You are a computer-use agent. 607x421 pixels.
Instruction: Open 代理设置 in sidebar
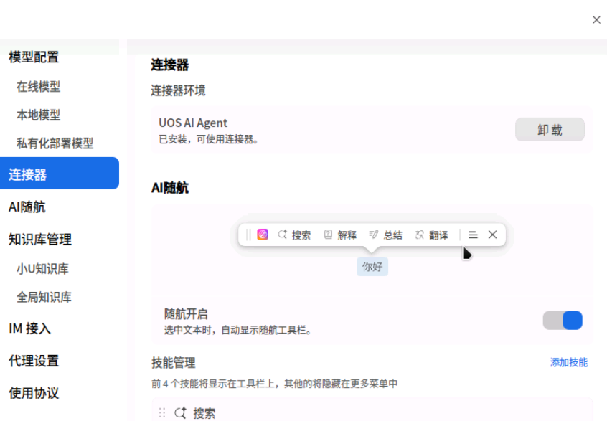34,361
